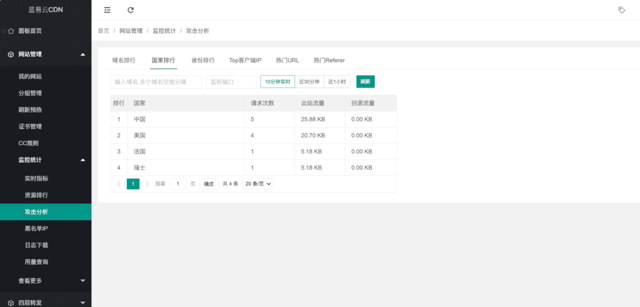
Task: Click the cube icon beside 四层转发
Action: tap(11, 303)
